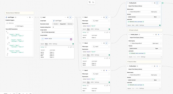
Task: Open filter3 Filter input dropdown
Action: point(101,74)
